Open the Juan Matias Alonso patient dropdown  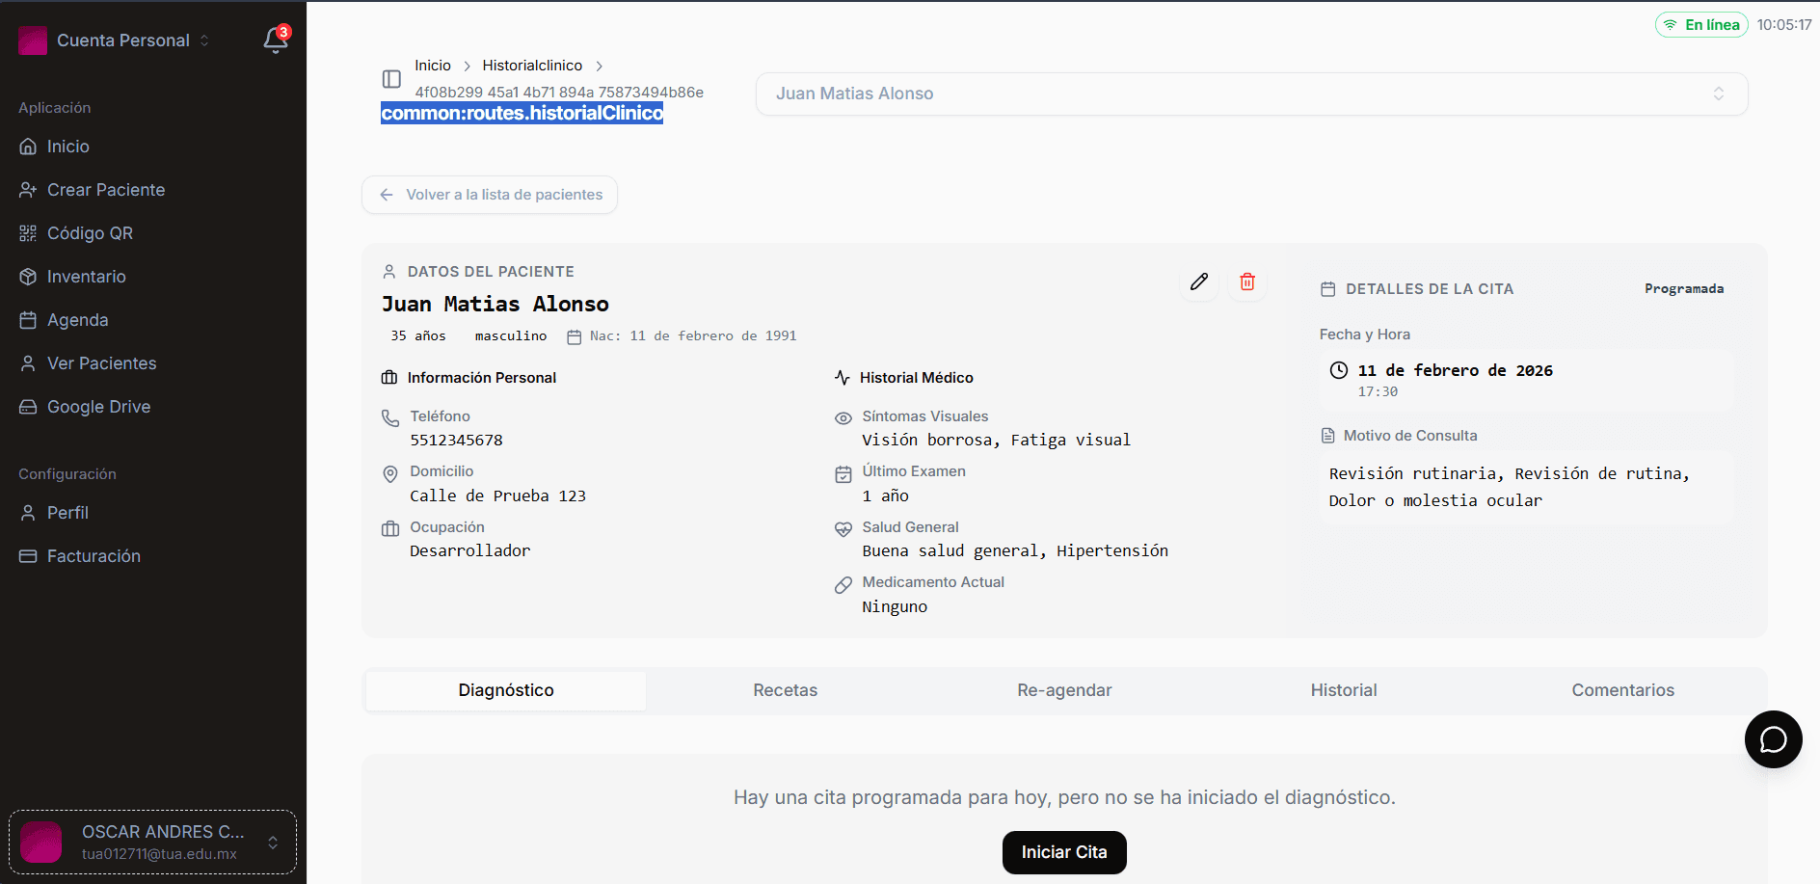click(x=1250, y=94)
